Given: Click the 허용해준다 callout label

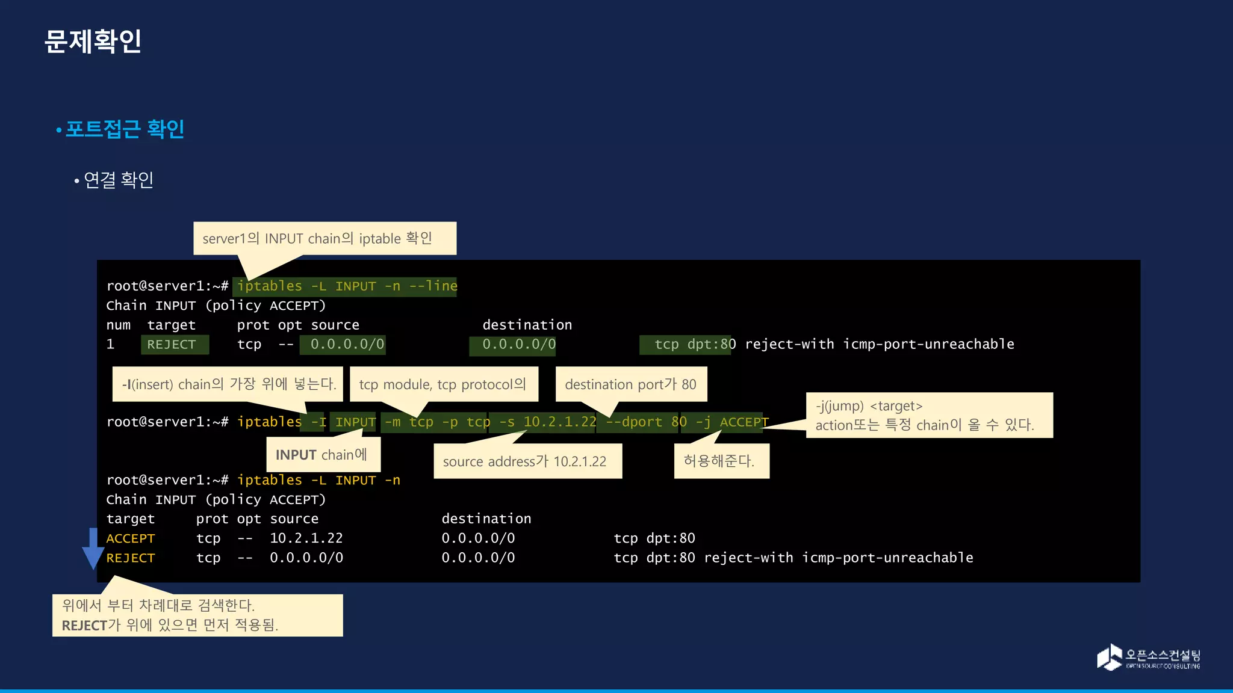Looking at the screenshot, I should pos(721,461).
